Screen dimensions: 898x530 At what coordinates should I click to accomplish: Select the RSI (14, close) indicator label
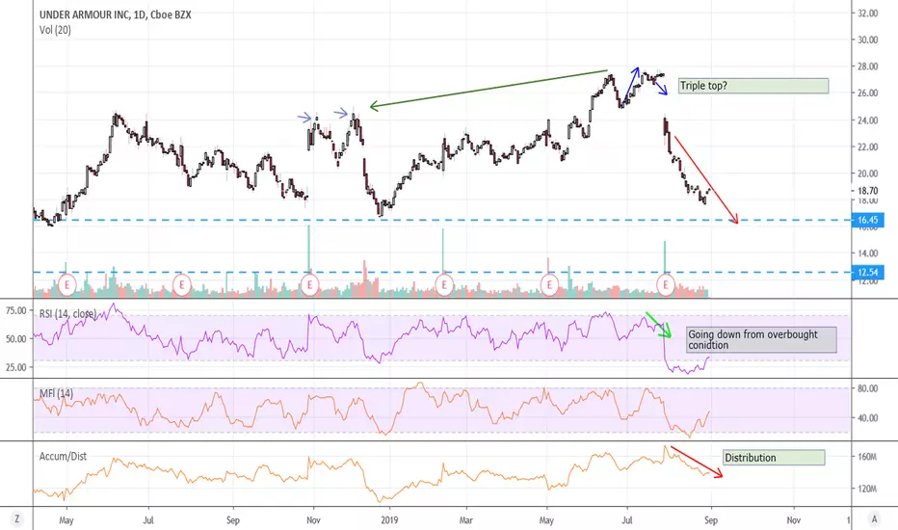pos(67,314)
